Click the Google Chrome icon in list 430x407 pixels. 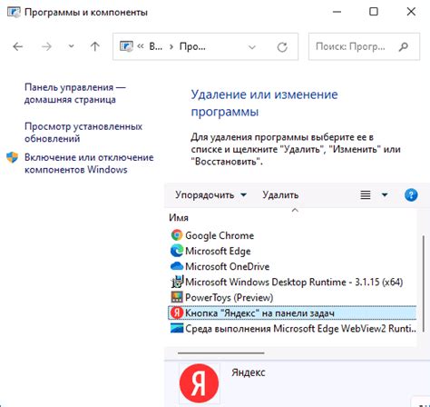[x=177, y=235]
